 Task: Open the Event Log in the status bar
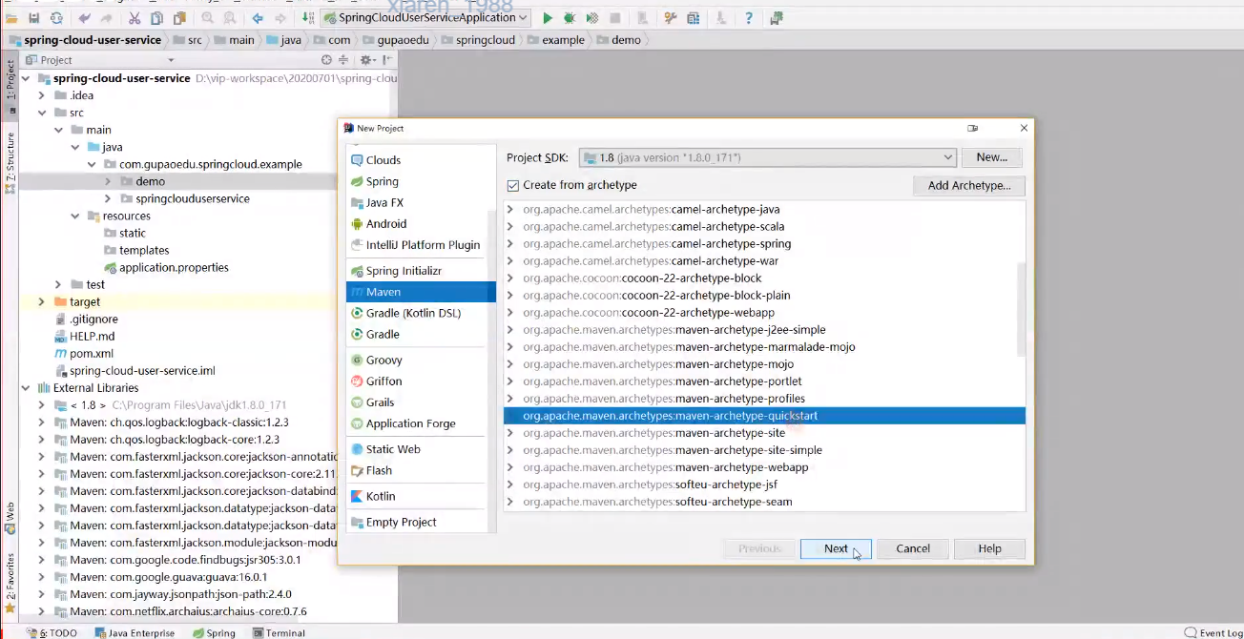pos(1213,632)
